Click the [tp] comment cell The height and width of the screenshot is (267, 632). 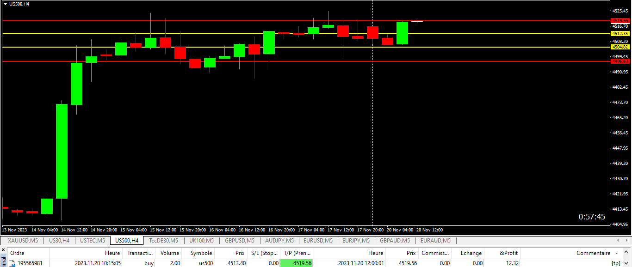pos(615,263)
